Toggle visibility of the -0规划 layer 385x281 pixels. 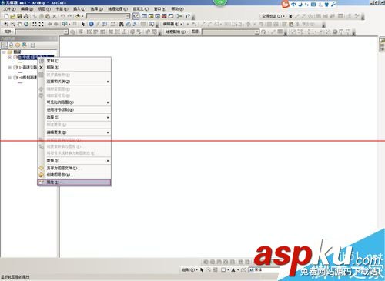pyautogui.click(x=15, y=78)
